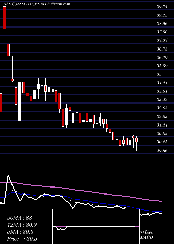Click the 33.22 price axis label
This screenshot has height=244, width=174.
click(162, 100)
